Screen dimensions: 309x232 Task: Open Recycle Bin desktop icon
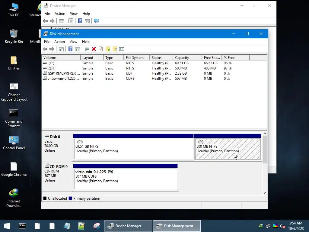tap(14, 36)
